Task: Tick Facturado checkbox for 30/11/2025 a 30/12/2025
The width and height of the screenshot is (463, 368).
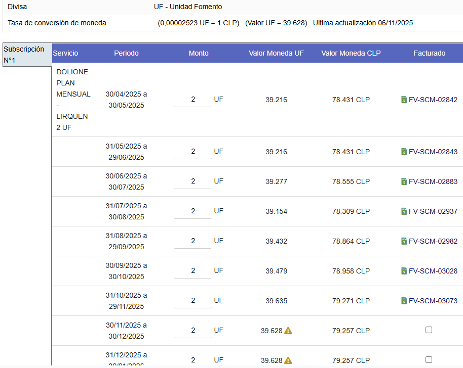Action: pos(429,330)
